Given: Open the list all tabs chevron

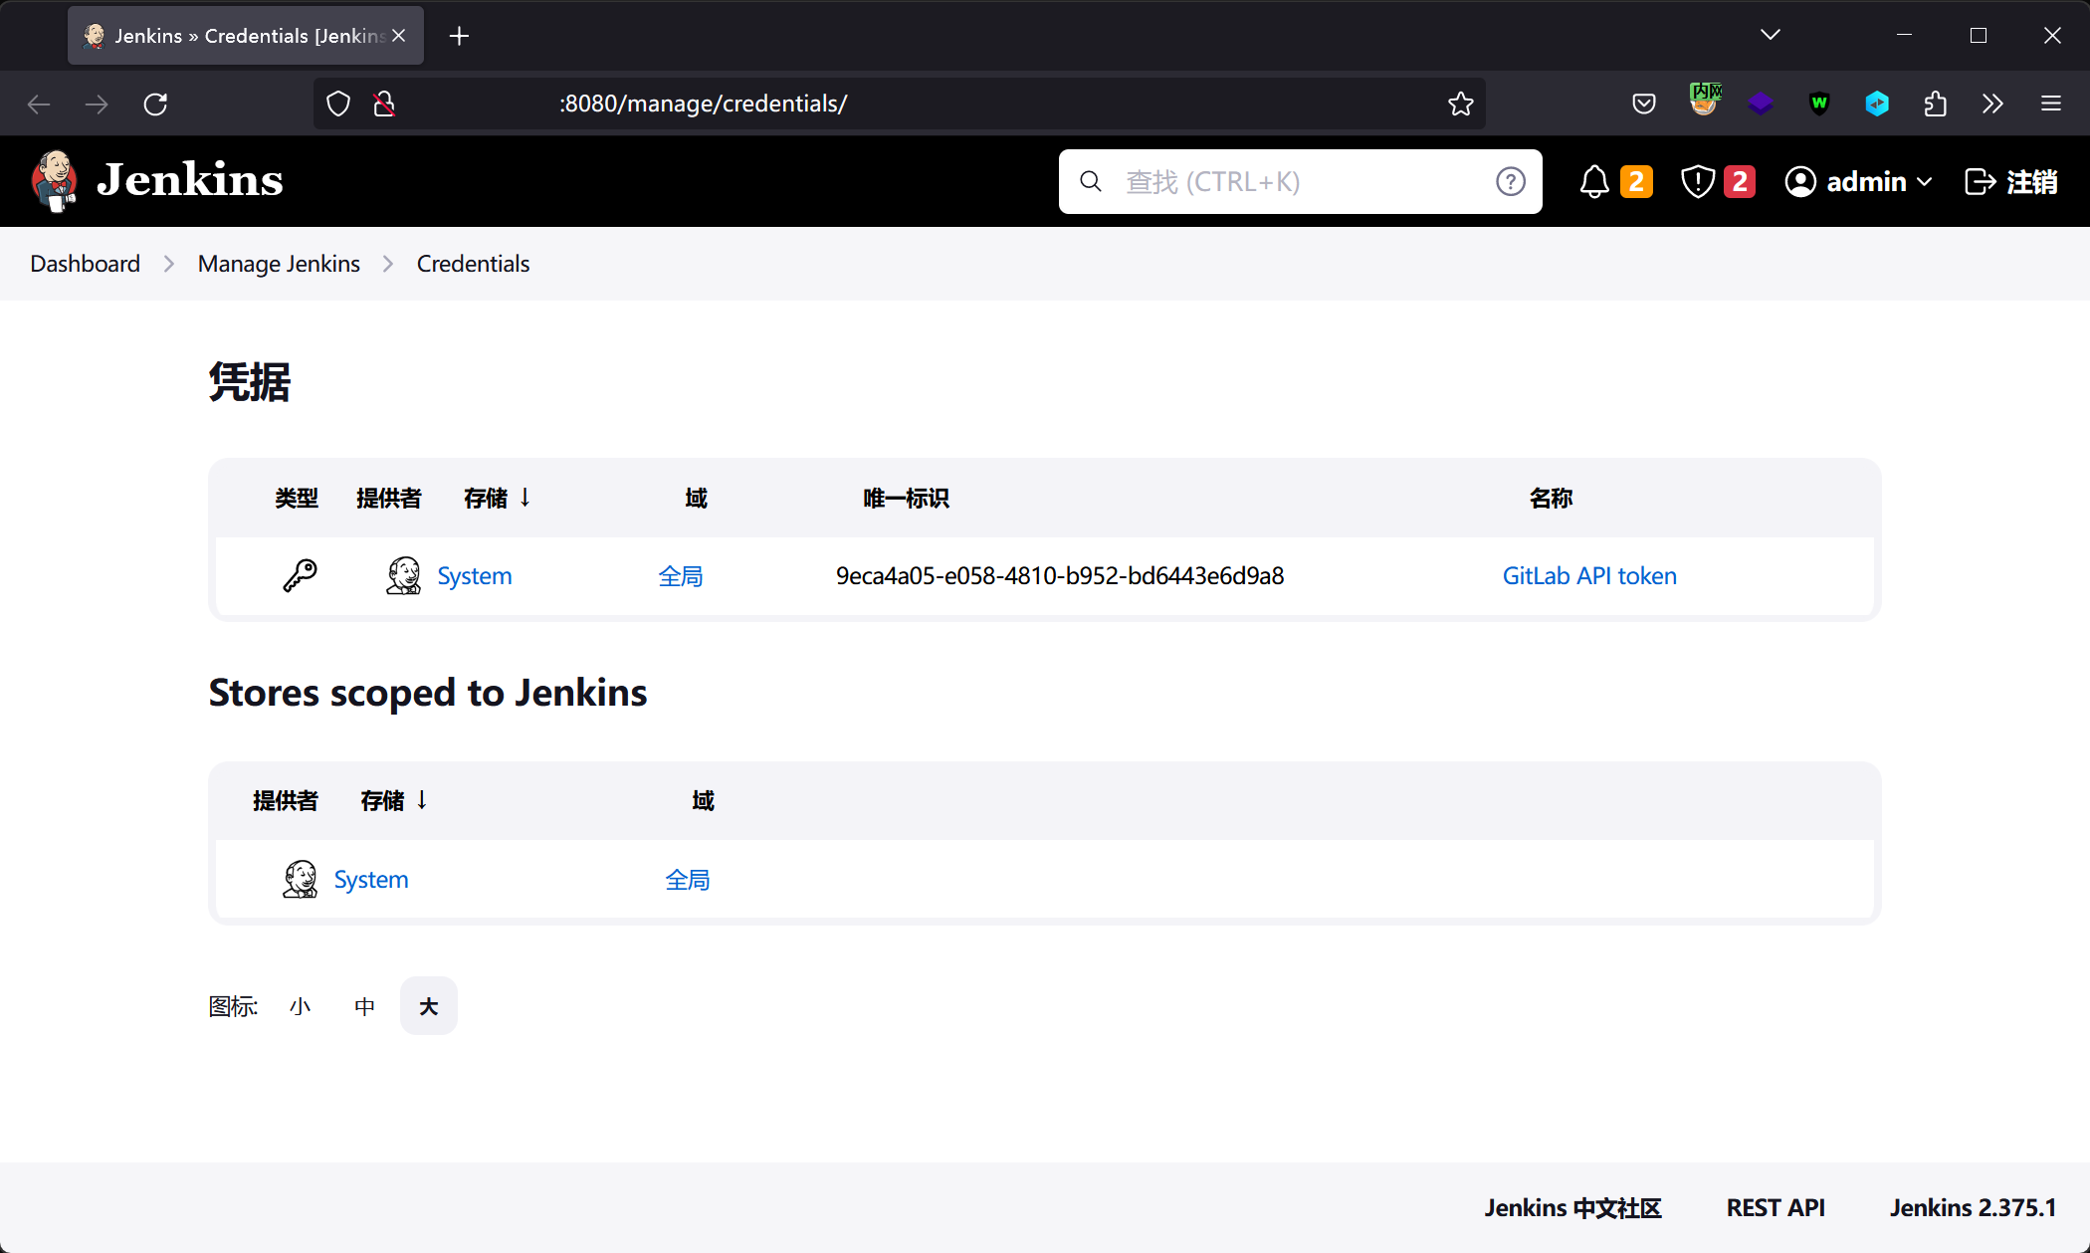Looking at the screenshot, I should [x=1770, y=35].
